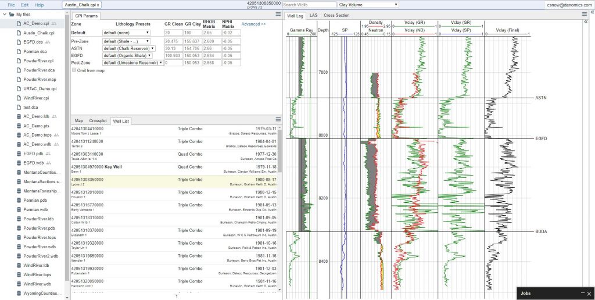
Task: Open the Clay Volume dropdown
Action: pyautogui.click(x=368, y=5)
